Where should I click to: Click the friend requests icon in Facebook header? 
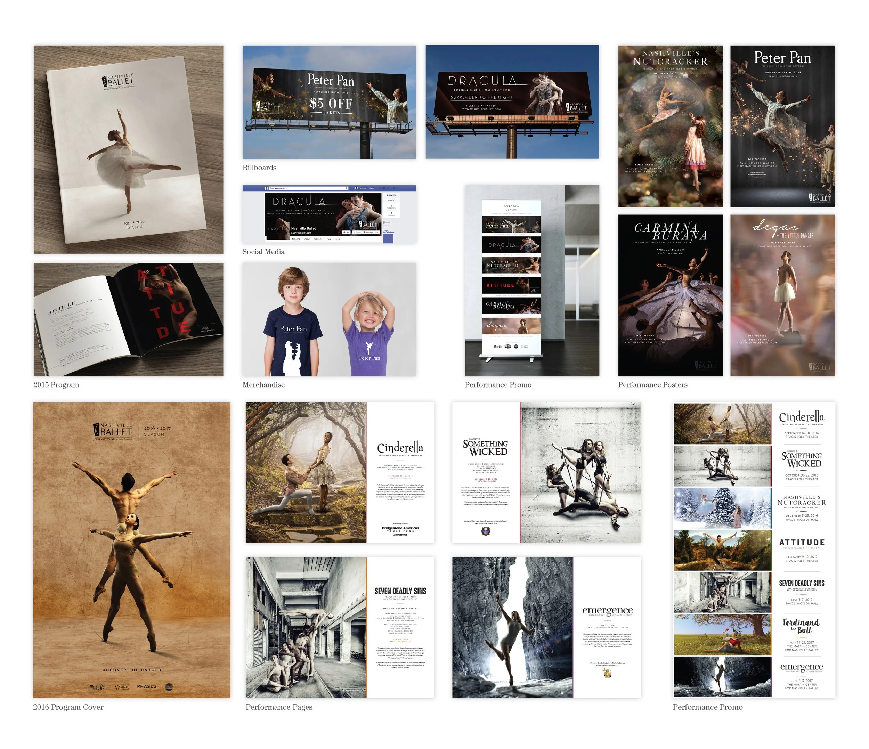[380, 188]
